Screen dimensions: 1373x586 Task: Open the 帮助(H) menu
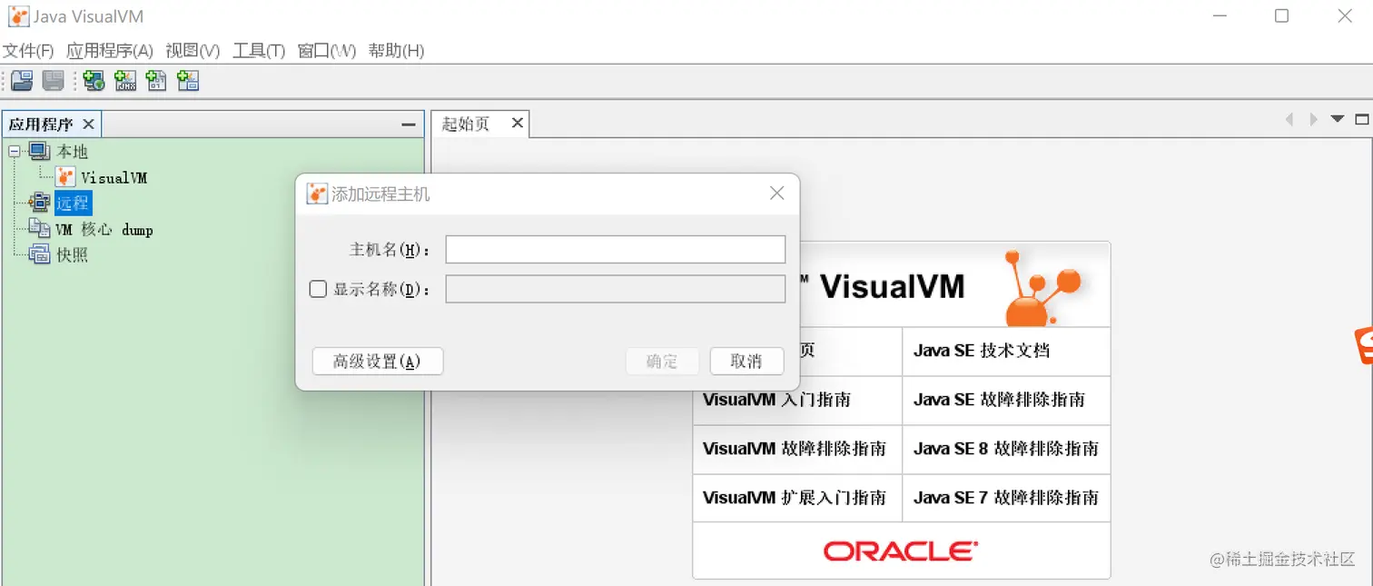click(x=396, y=51)
